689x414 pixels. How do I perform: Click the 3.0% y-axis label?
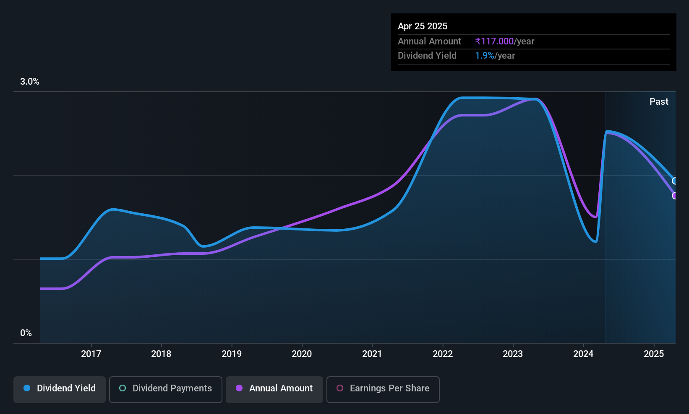(x=30, y=82)
